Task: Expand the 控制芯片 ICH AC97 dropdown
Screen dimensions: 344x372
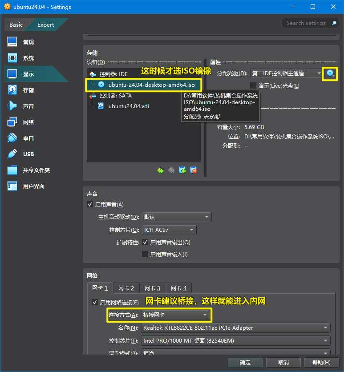Action: tap(169, 230)
